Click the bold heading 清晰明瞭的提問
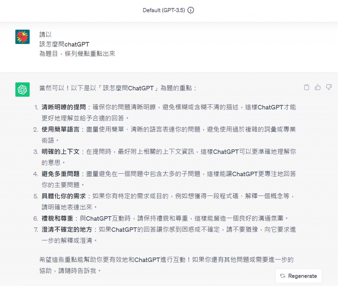This screenshot has height=286, width=338. click(x=64, y=107)
